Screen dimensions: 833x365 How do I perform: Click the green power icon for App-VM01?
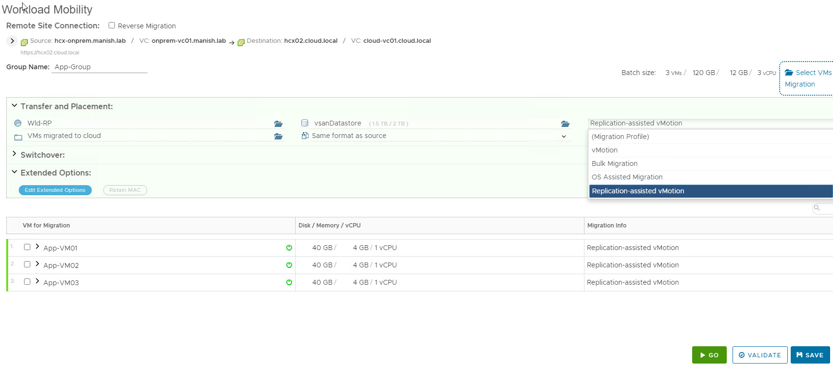point(289,248)
